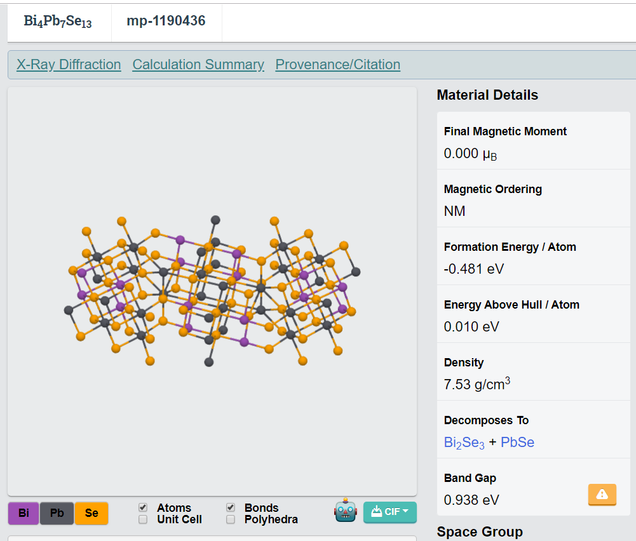The image size is (636, 541).
Task: Jump to the X-Ray Diffraction section
Action: coord(69,65)
